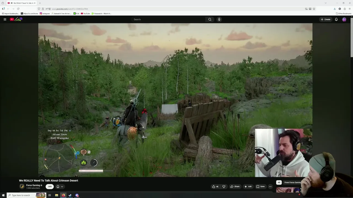Open the browser downloads arrow
The height and width of the screenshot is (198, 353).
pyautogui.click(x=335, y=9)
